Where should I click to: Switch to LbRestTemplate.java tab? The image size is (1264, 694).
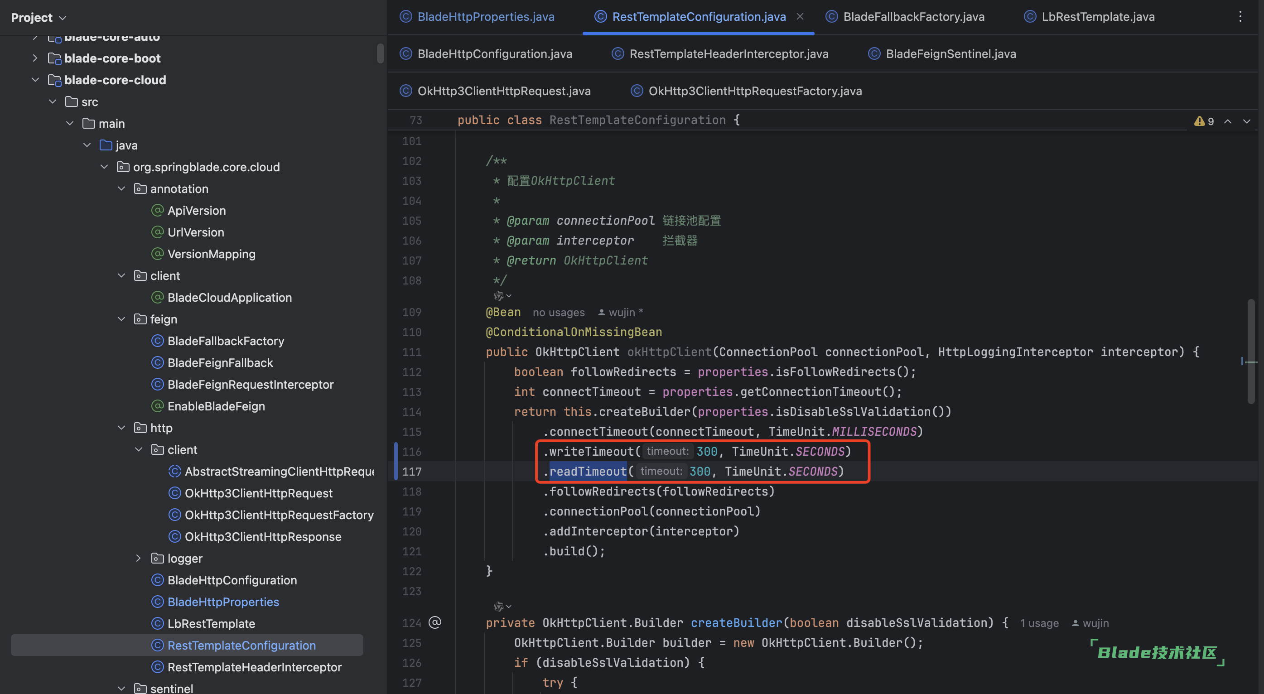(x=1089, y=17)
